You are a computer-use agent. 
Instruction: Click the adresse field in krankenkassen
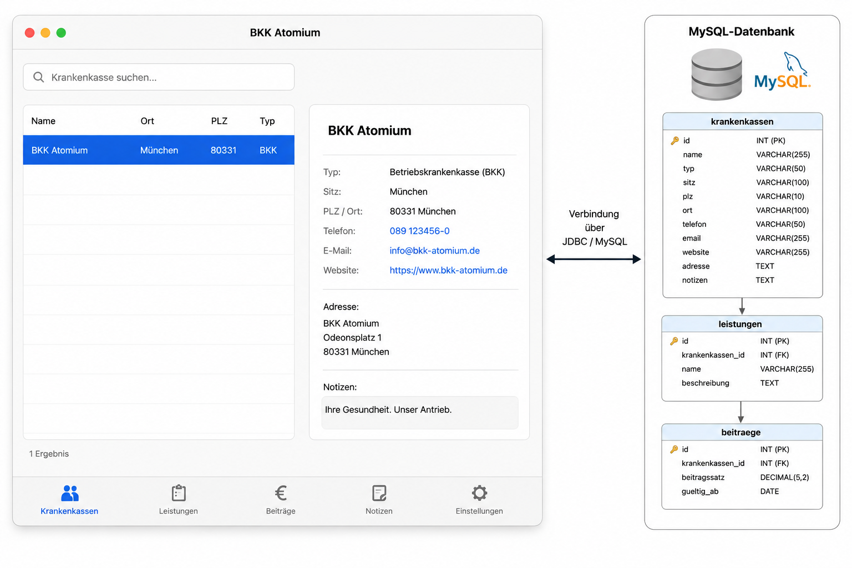coord(696,266)
